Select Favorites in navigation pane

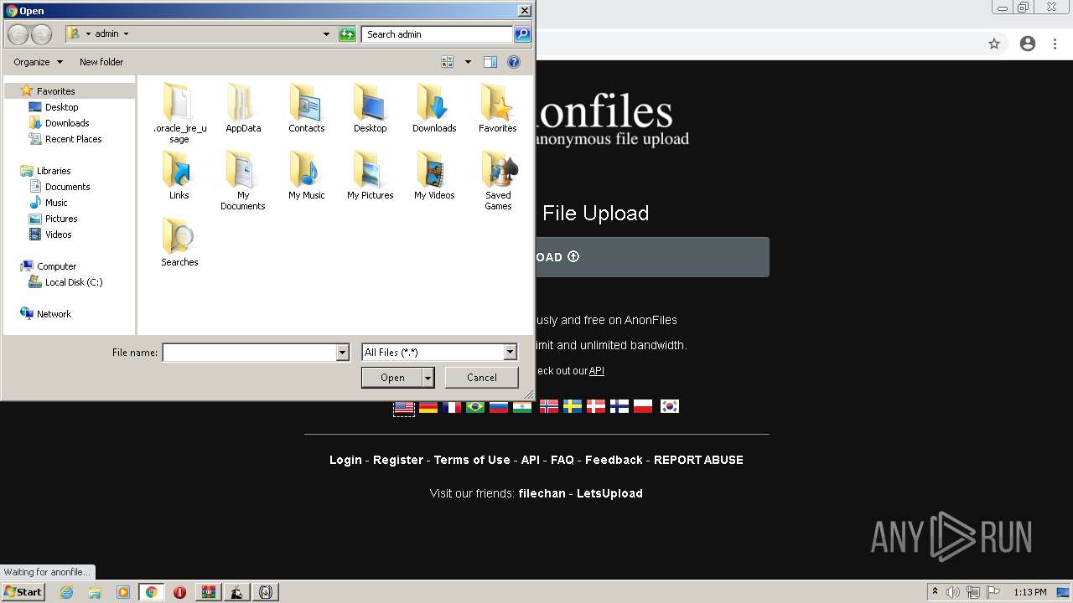(x=56, y=91)
